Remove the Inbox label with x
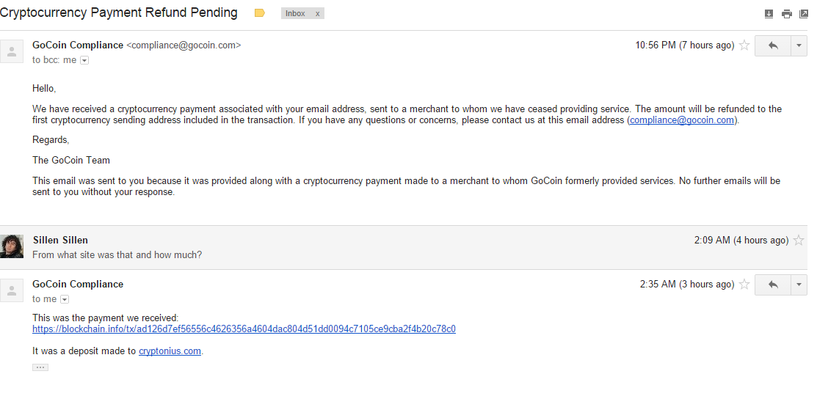Viewport: 817px width, 396px height. coord(317,13)
